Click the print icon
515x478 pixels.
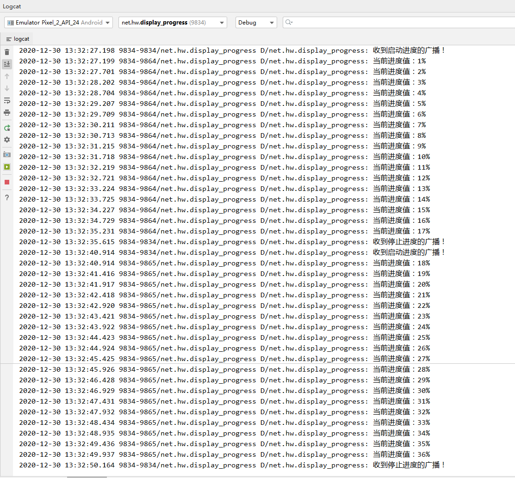pos(7,113)
